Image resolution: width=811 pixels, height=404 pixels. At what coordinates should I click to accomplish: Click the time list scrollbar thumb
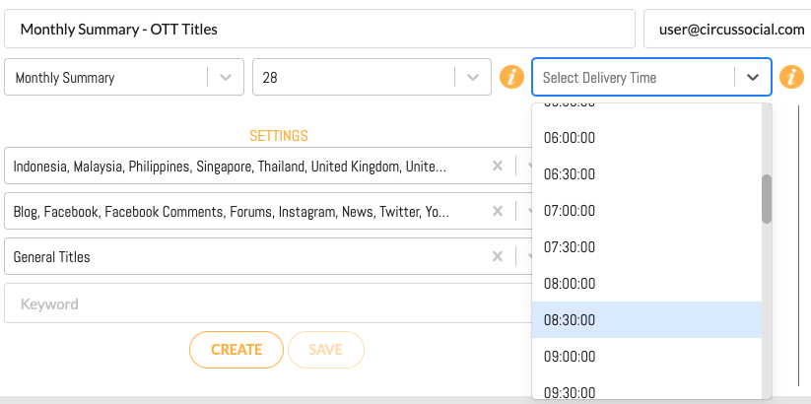click(766, 199)
